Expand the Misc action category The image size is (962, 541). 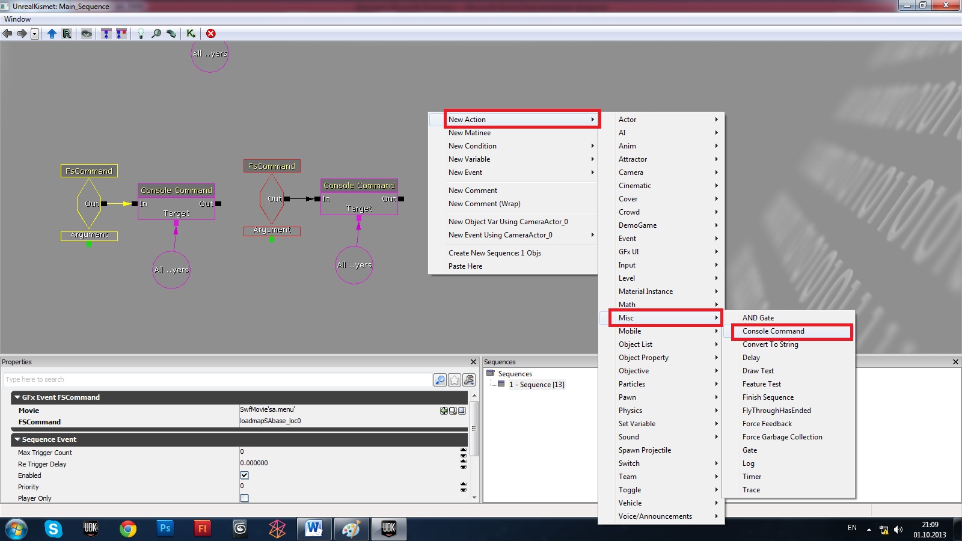(x=661, y=318)
